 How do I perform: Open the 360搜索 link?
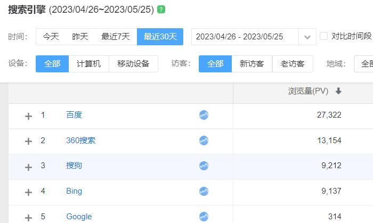click(80, 141)
